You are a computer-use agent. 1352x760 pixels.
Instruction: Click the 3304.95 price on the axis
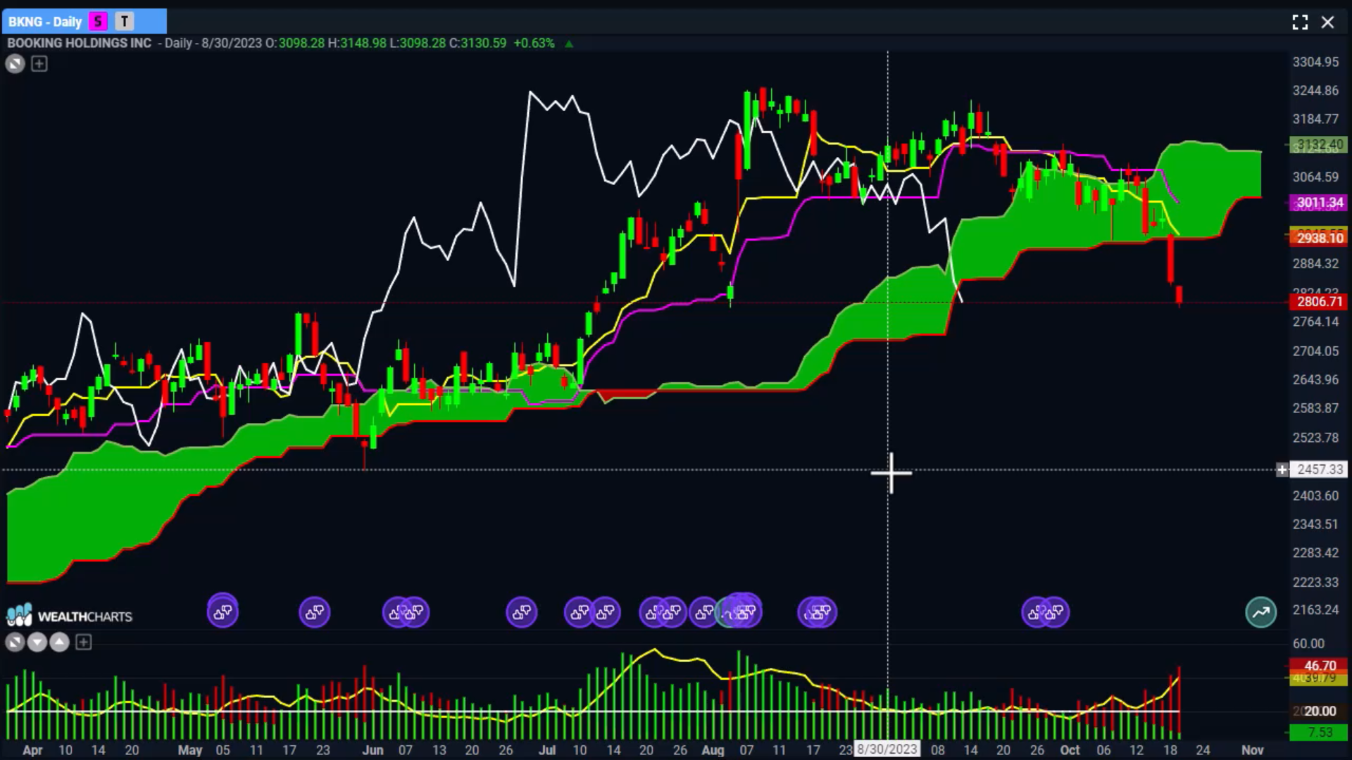[1315, 62]
